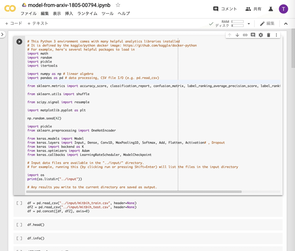Collapse the header with the up chevron
Screen dimensions: 295x251
coord(286,24)
